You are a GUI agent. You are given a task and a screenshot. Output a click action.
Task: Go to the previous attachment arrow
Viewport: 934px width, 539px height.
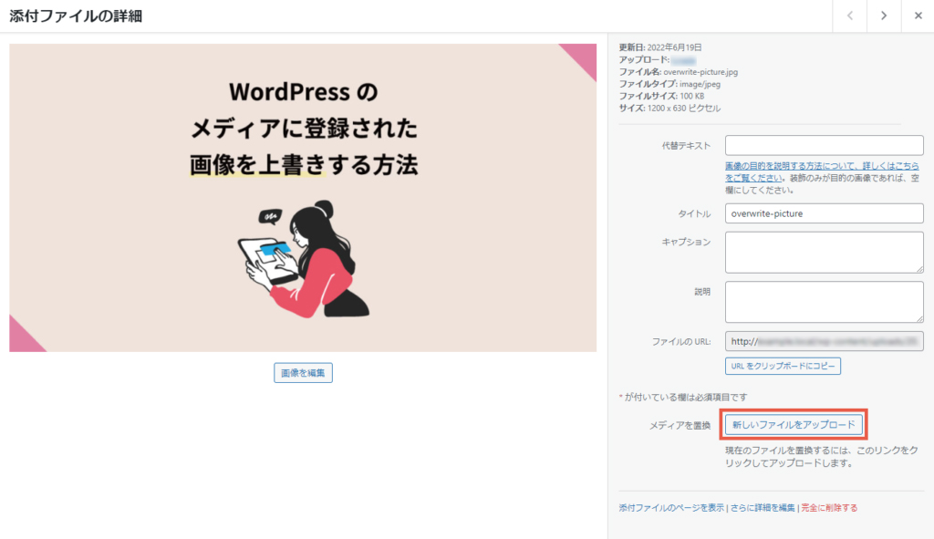click(849, 16)
